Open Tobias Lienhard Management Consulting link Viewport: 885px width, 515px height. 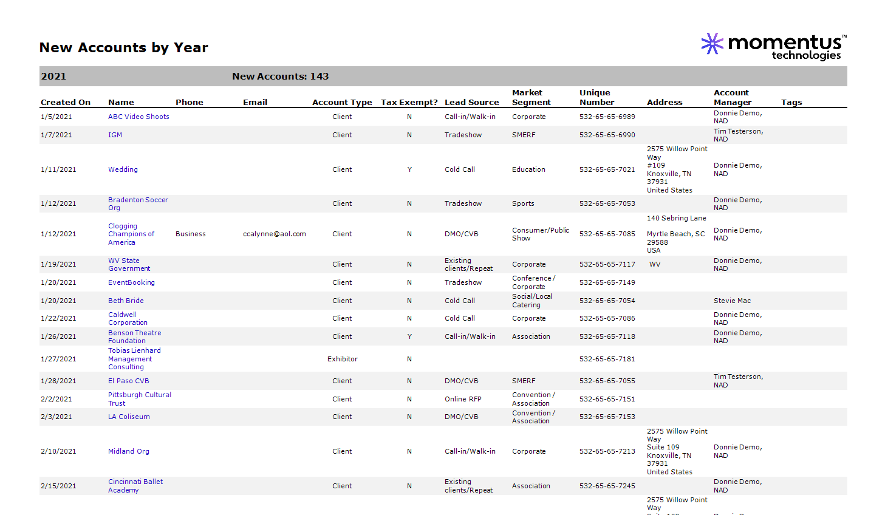point(134,358)
